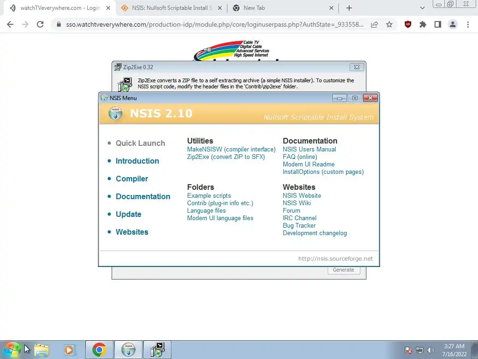This screenshot has width=478, height=359.
Task: Open Windows Media Player from taskbar
Action: click(x=69, y=350)
